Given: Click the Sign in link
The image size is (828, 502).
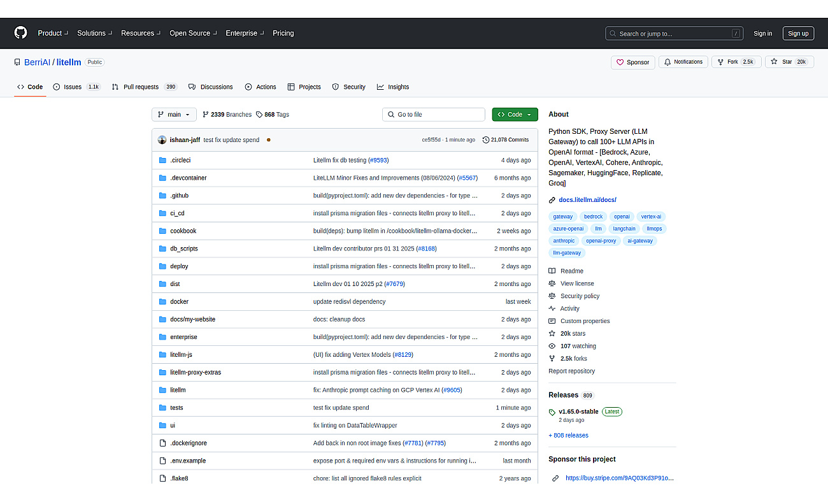Looking at the screenshot, I should [762, 34].
